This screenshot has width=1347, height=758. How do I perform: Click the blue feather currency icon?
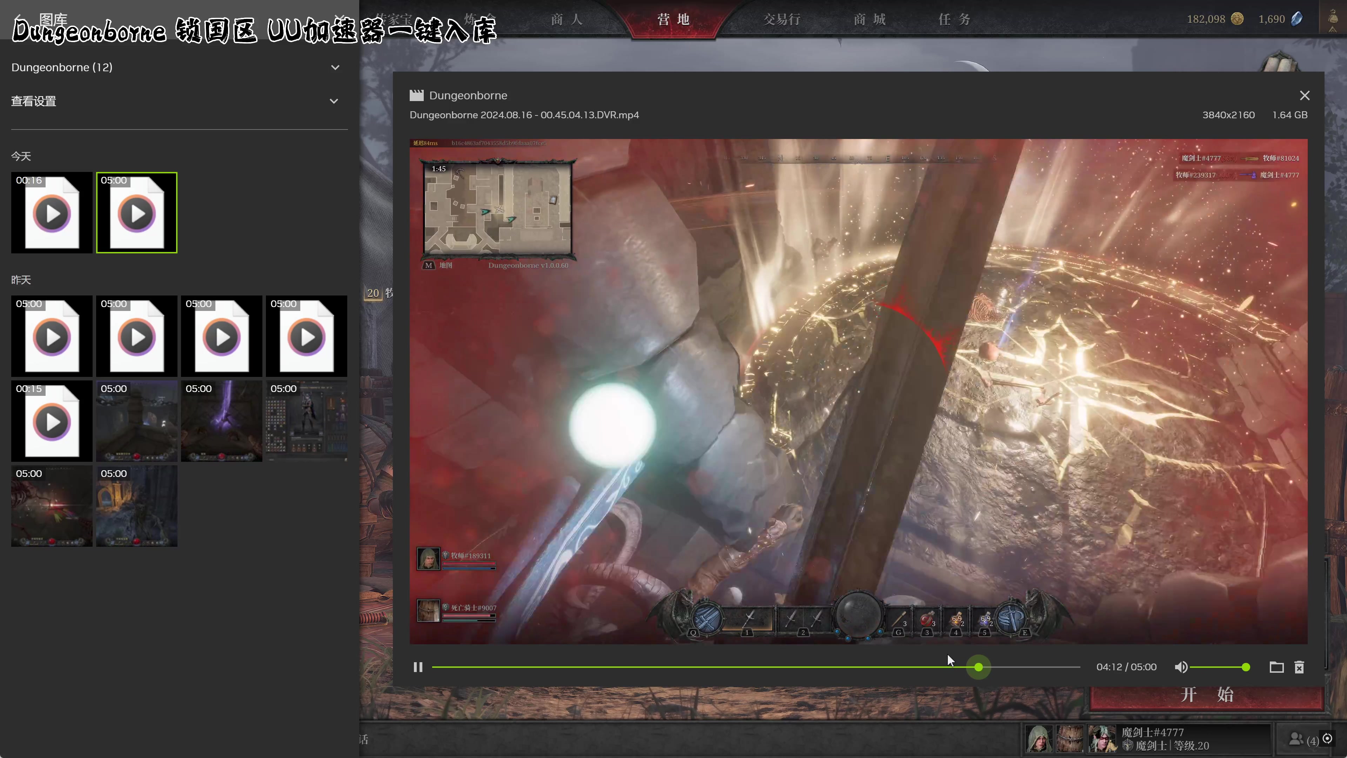click(1297, 19)
